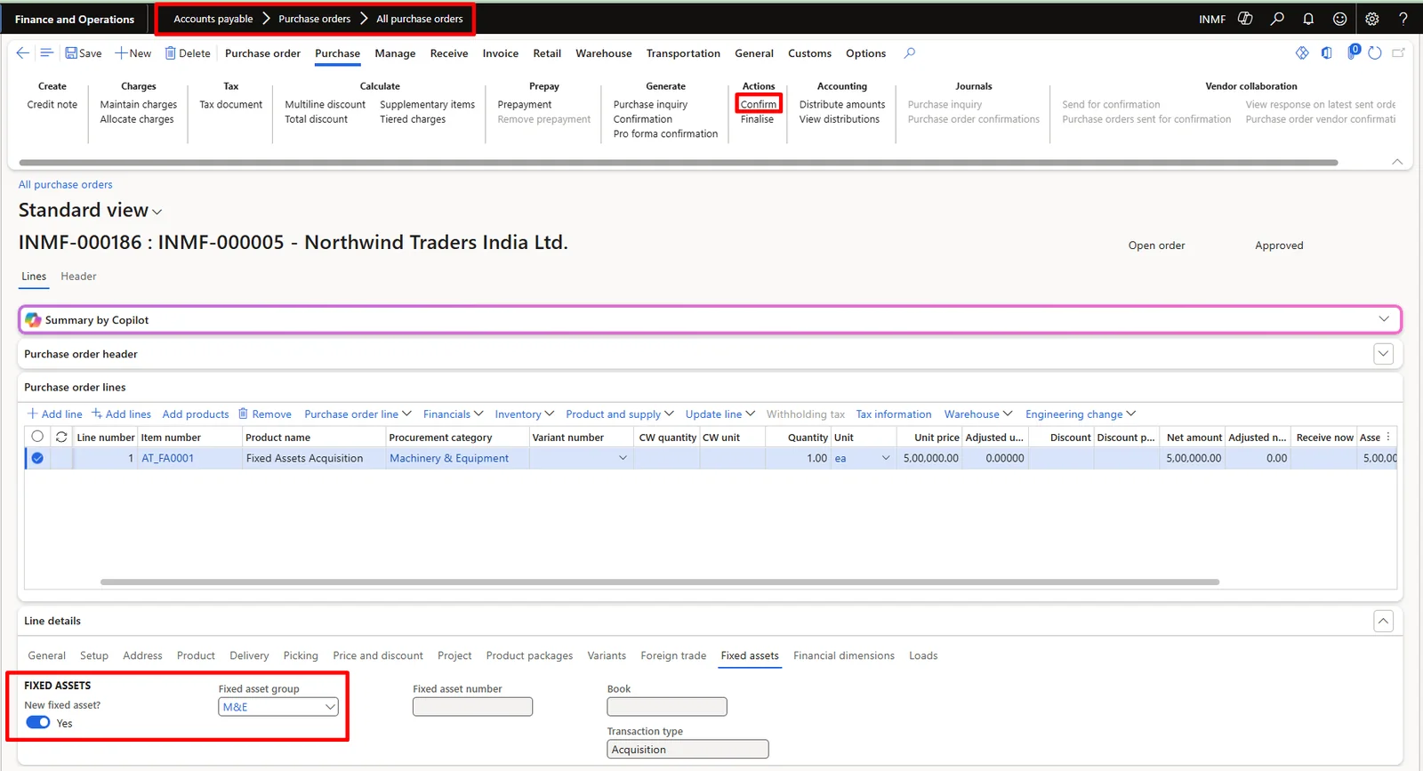Click Add line in order lines toolbar
This screenshot has height=771, width=1423.
(x=55, y=414)
